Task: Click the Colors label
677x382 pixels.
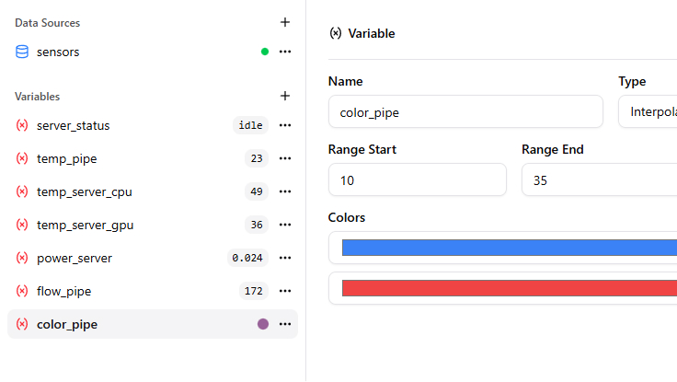Action: pos(347,217)
